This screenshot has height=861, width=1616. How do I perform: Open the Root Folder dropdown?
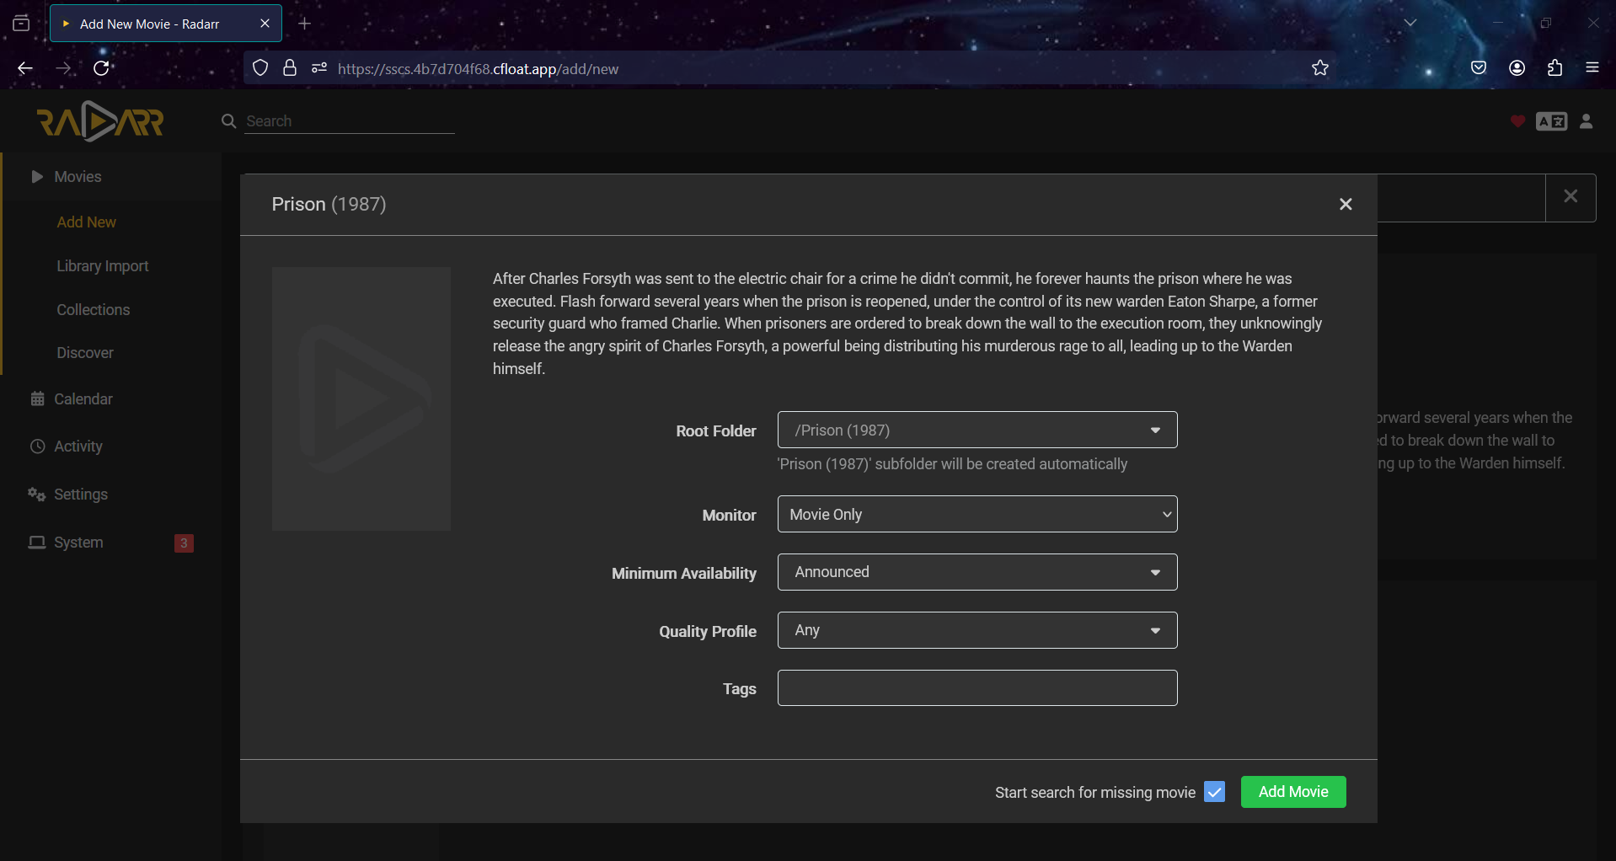[977, 430]
